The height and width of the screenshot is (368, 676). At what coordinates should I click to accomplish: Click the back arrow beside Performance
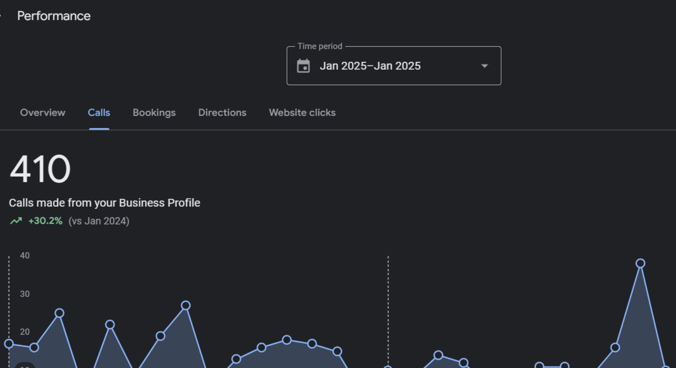1,16
